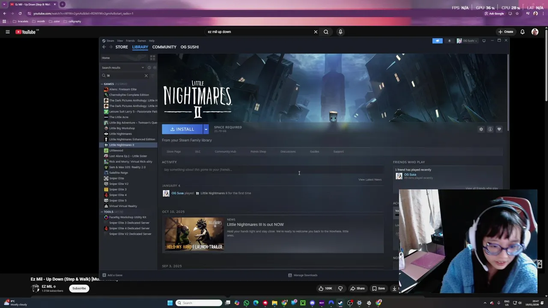Open Windows Start menu
This screenshot has width=548, height=308.
tap(170, 303)
